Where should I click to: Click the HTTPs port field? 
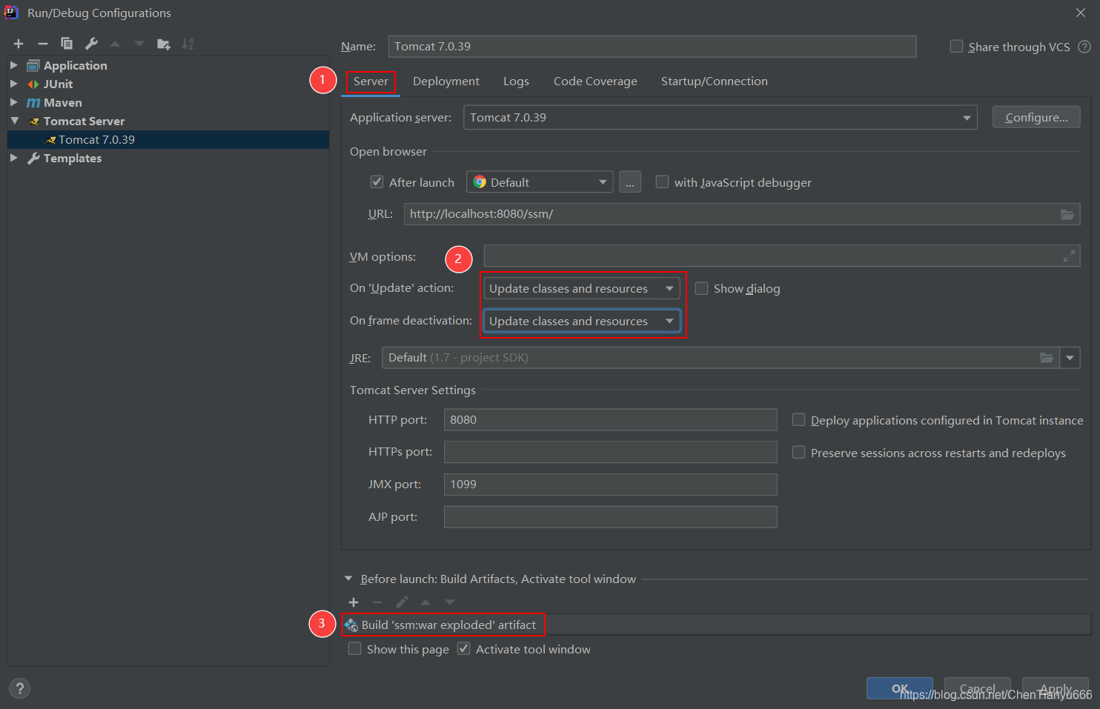coord(611,452)
